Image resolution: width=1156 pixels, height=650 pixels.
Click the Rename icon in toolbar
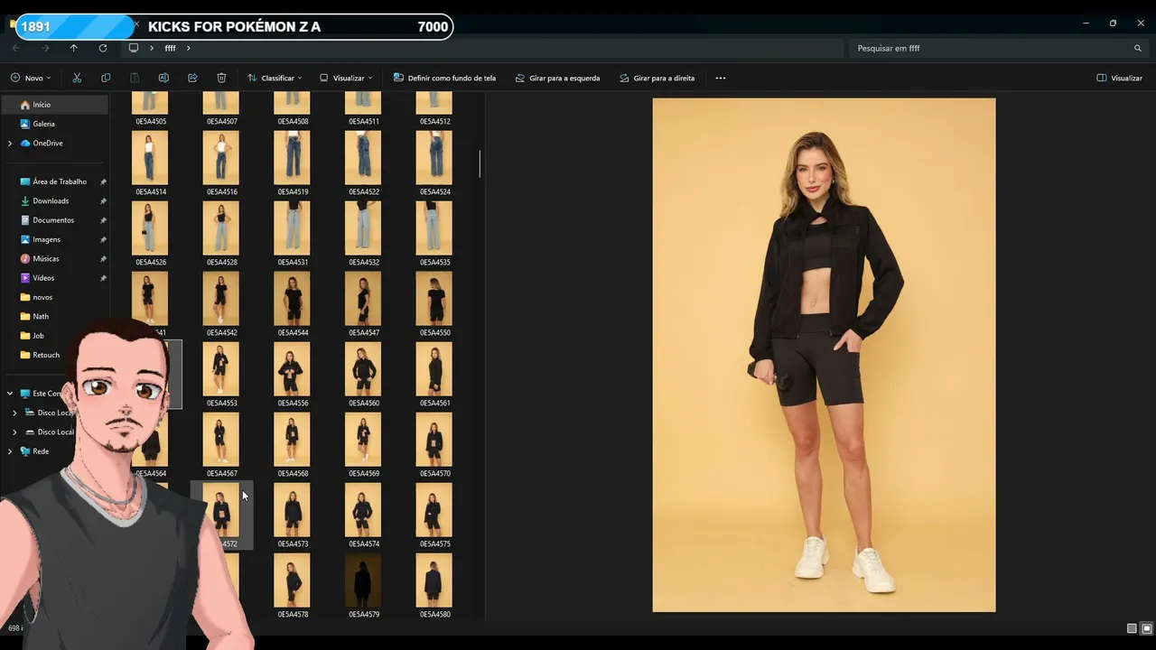(x=163, y=78)
